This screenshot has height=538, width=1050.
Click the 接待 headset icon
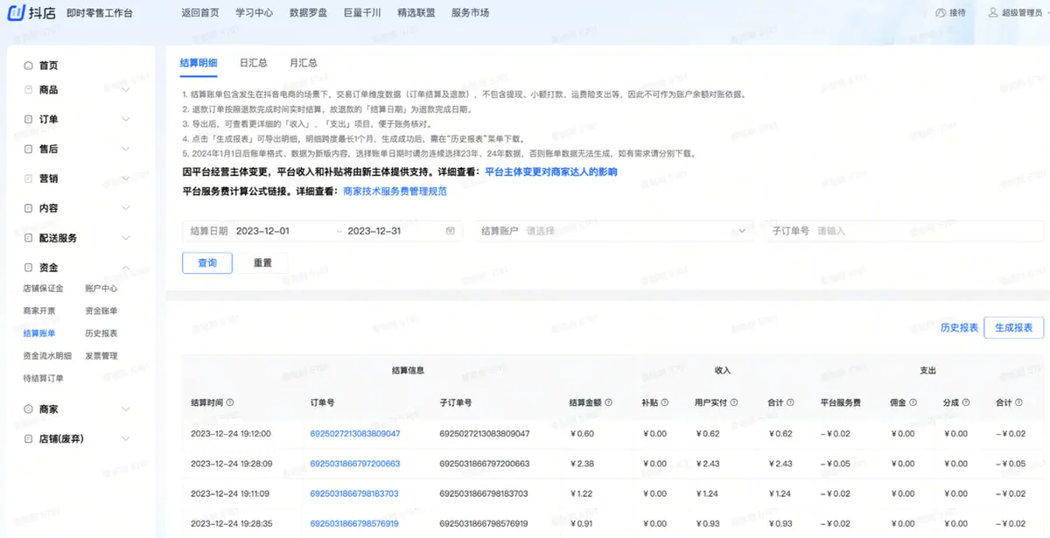941,13
